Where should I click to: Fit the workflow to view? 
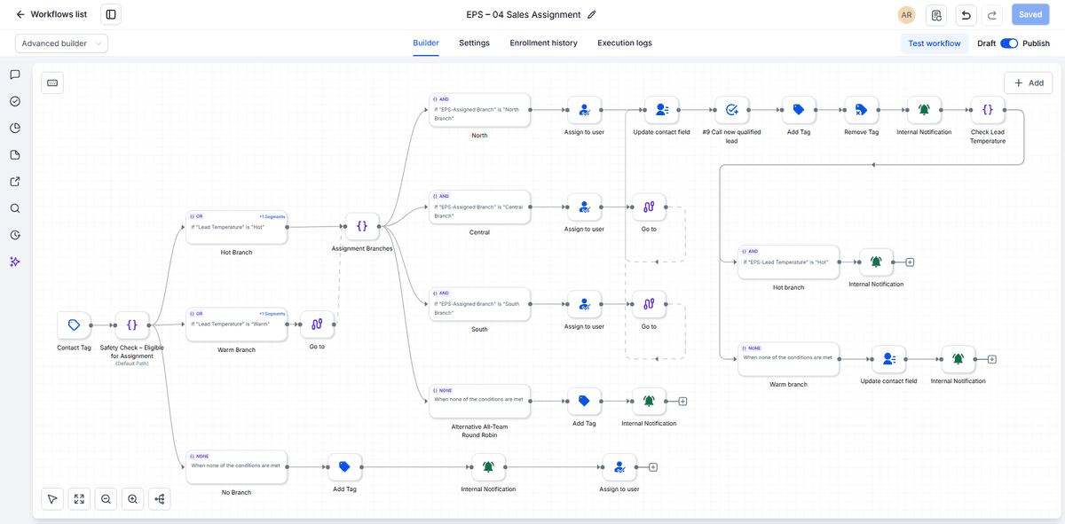pos(79,499)
